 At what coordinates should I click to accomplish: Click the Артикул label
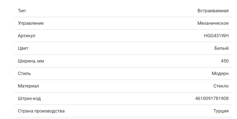[x=26, y=36]
